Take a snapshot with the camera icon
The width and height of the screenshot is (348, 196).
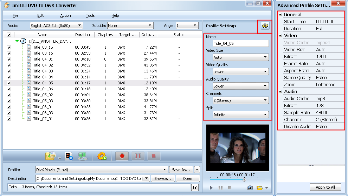click(250, 188)
